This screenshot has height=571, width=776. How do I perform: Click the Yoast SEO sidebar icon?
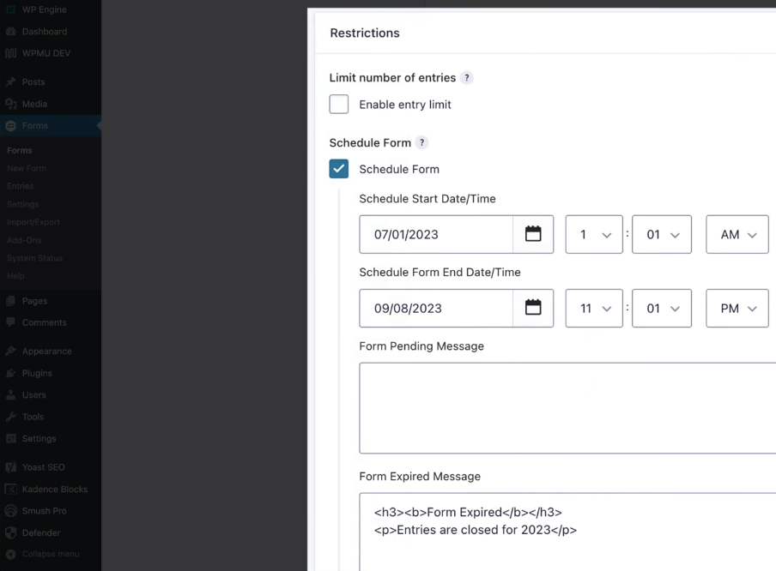coord(11,467)
